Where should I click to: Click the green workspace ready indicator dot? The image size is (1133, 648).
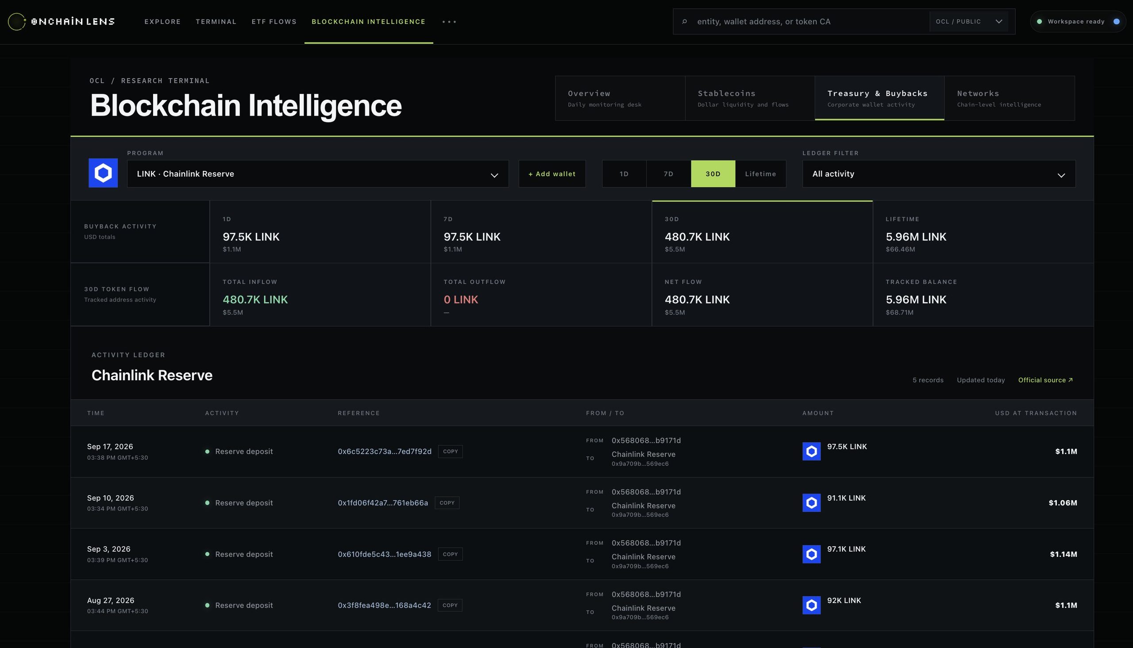[x=1039, y=21]
